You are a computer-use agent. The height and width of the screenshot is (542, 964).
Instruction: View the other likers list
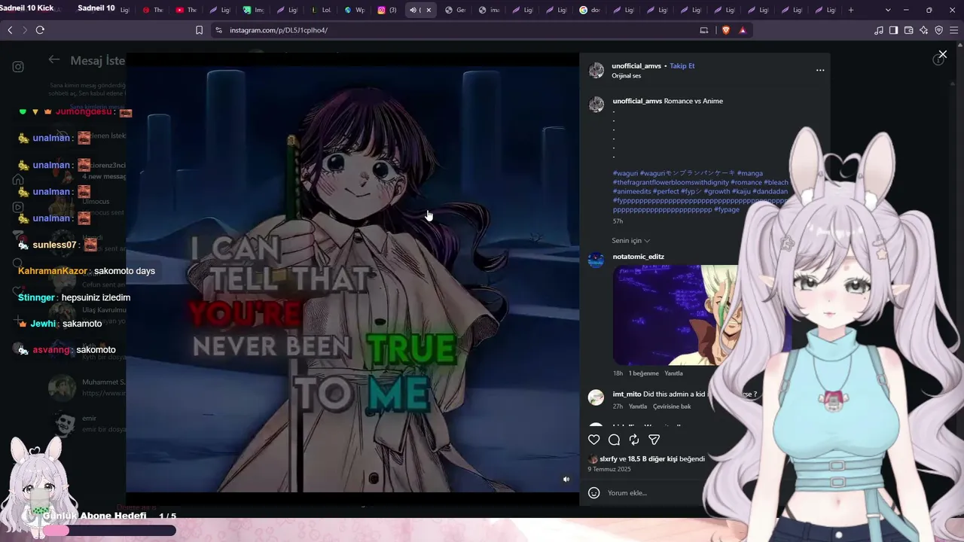(x=652, y=459)
